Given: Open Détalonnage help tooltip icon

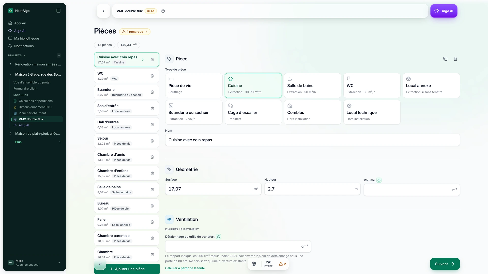Looking at the screenshot, I should tap(219, 237).
